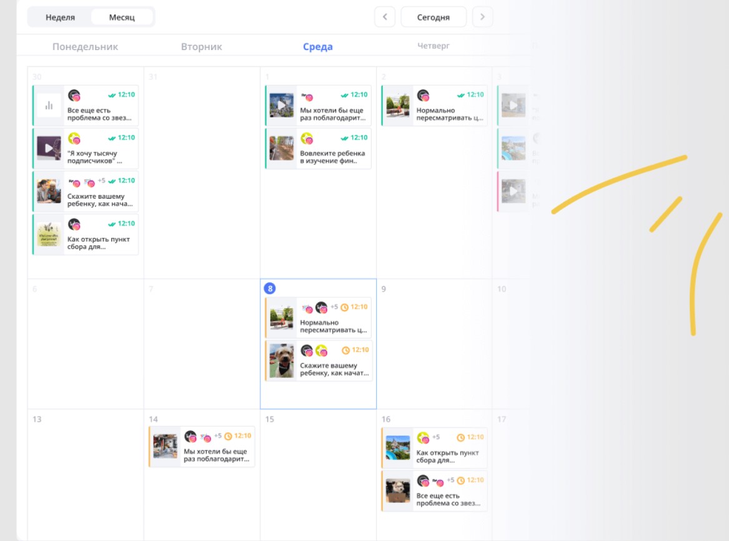The image size is (729, 541).
Task: Click +5 accounts badge on day 8 "Нормально" post
Action: click(334, 307)
